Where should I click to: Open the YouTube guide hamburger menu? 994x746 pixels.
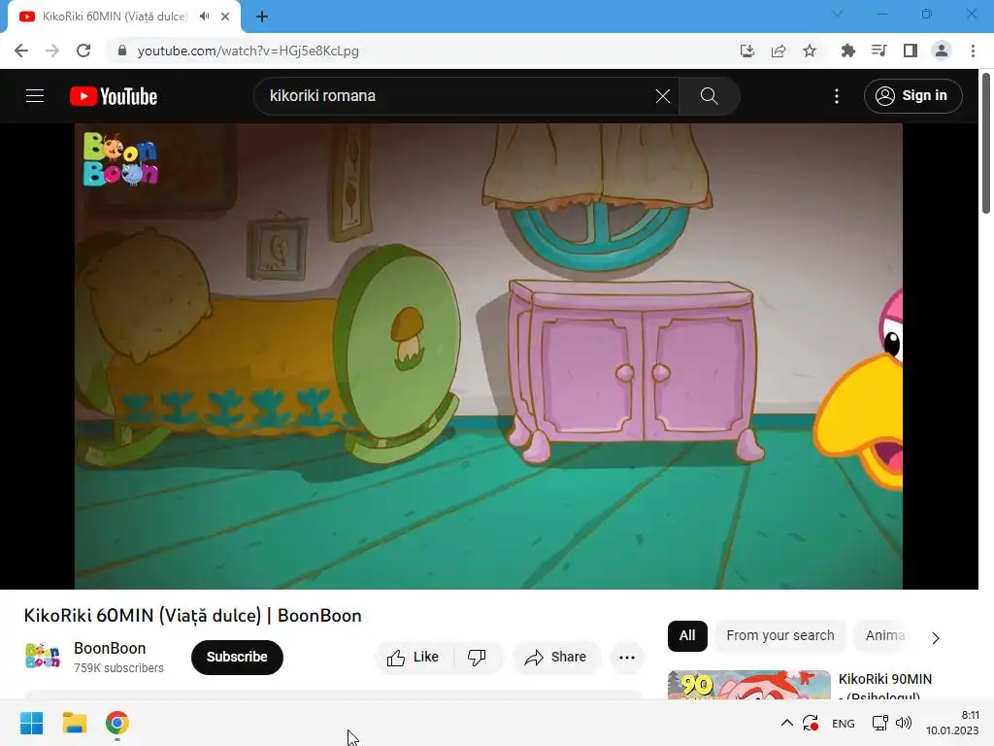35,96
